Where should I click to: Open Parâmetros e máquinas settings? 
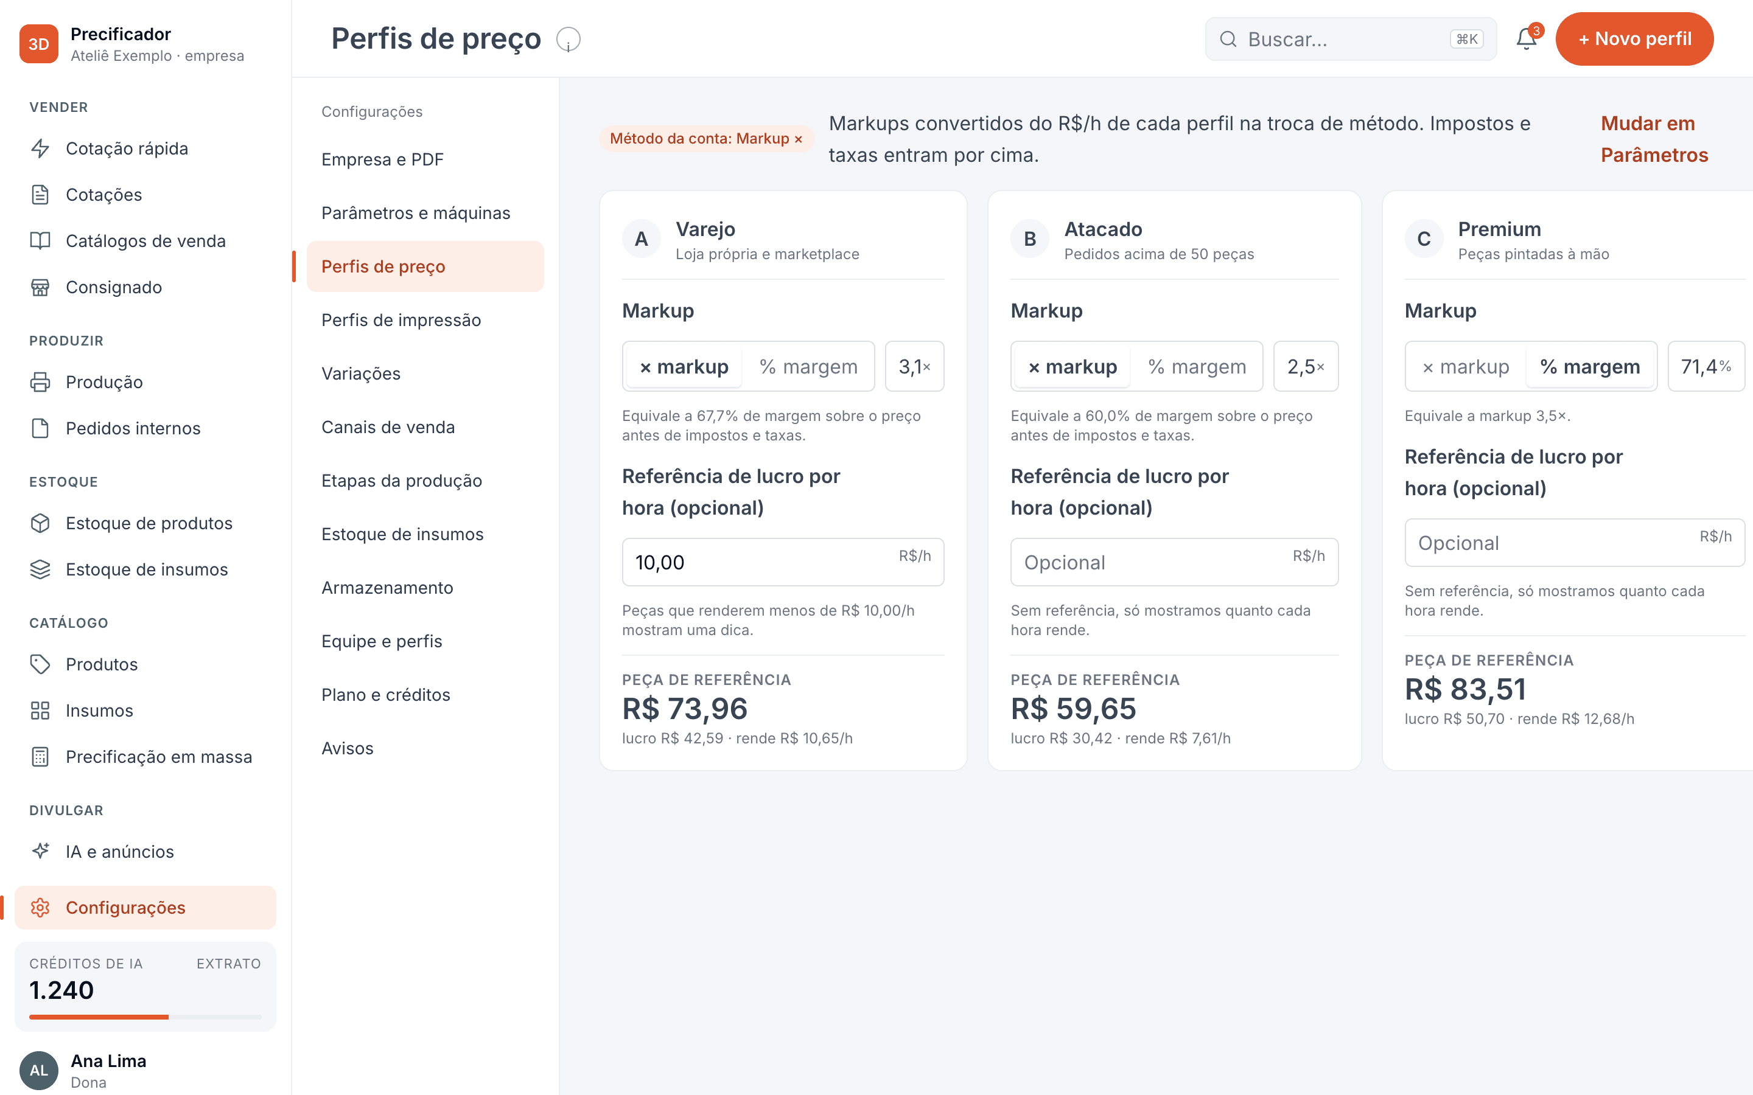point(425,213)
